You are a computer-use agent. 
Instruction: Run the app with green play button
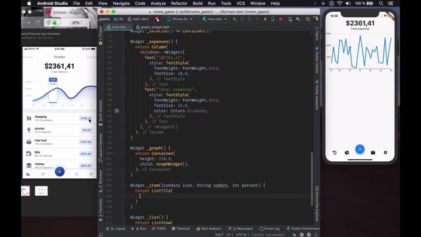tap(235, 19)
